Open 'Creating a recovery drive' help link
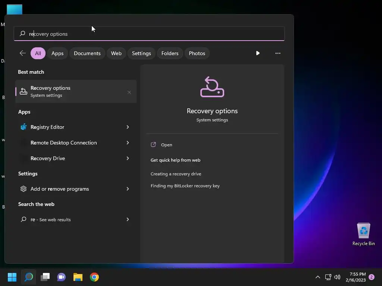 click(x=176, y=174)
